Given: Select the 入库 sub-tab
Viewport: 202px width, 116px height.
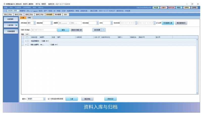Looking at the screenshot, I should 23,18.
